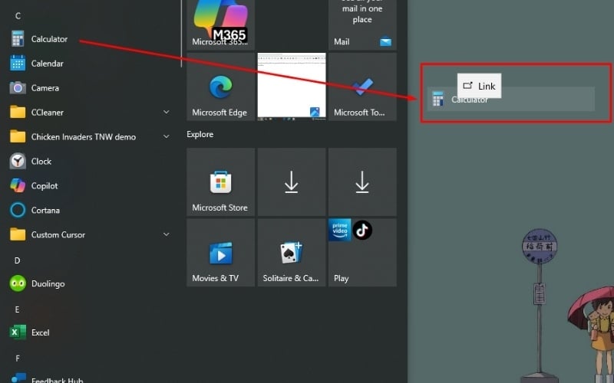614x383 pixels.
Task: Click the Clock label text
Action: pos(41,162)
